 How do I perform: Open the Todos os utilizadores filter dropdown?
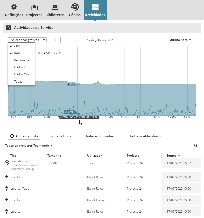(146, 136)
